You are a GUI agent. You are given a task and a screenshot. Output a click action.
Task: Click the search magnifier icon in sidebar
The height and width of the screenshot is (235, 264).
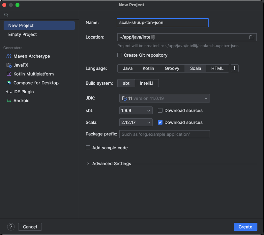pyautogui.click(x=6, y=15)
